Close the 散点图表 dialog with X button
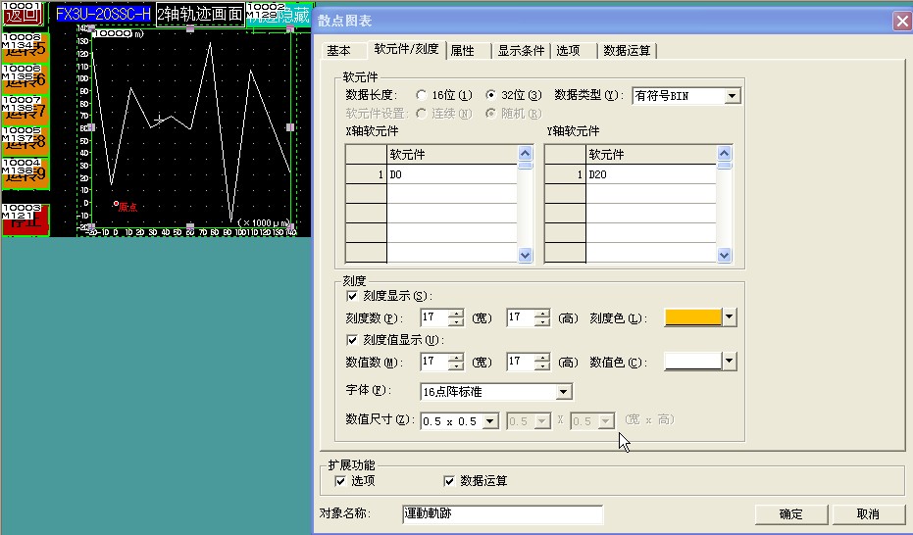The height and width of the screenshot is (535, 913). [x=901, y=21]
